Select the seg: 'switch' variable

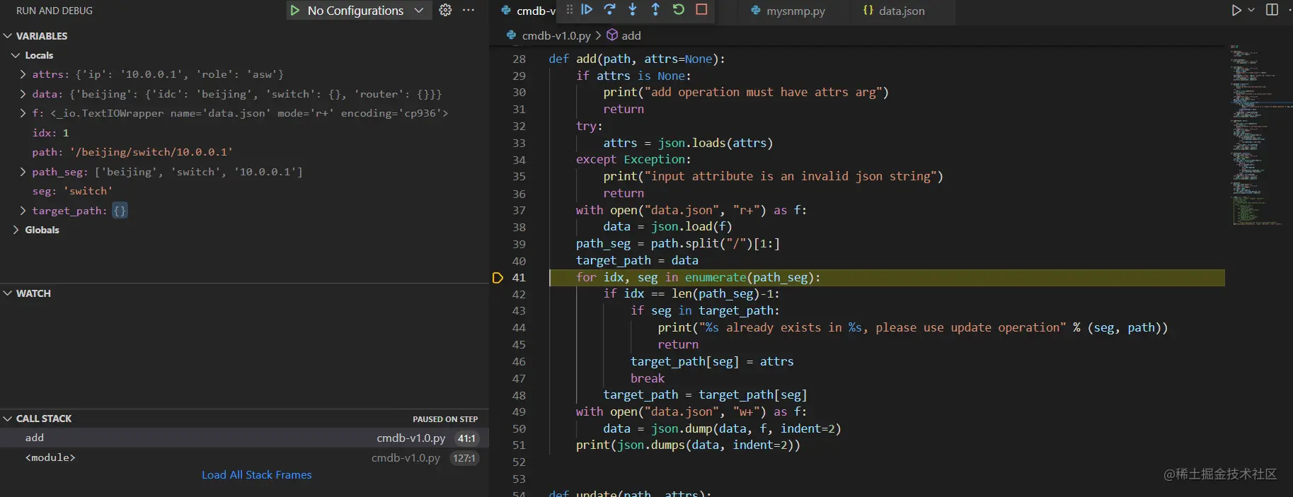coord(244,191)
